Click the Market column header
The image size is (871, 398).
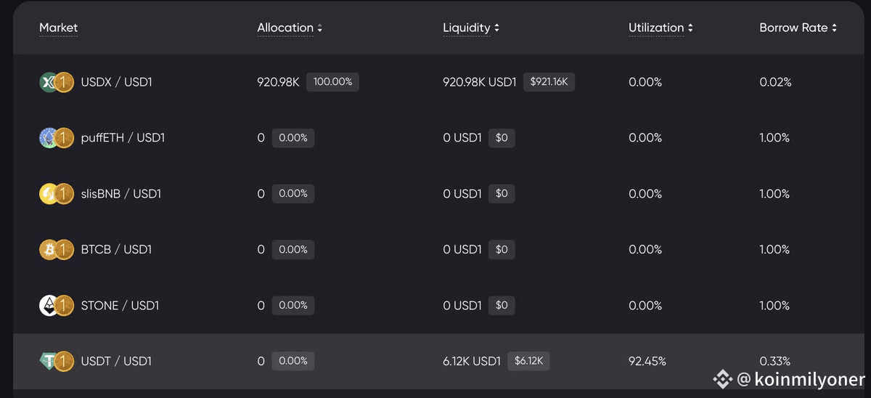tap(58, 28)
